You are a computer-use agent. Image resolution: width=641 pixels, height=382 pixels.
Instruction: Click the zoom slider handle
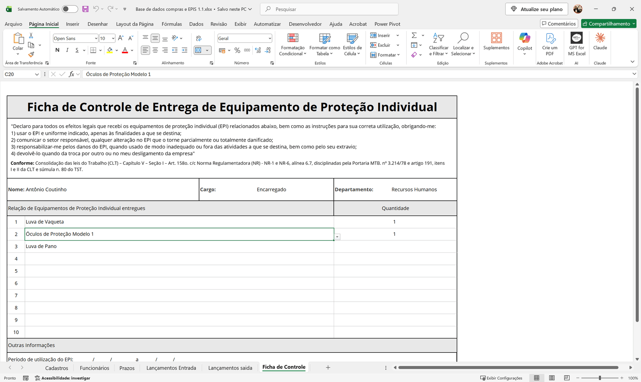600,378
